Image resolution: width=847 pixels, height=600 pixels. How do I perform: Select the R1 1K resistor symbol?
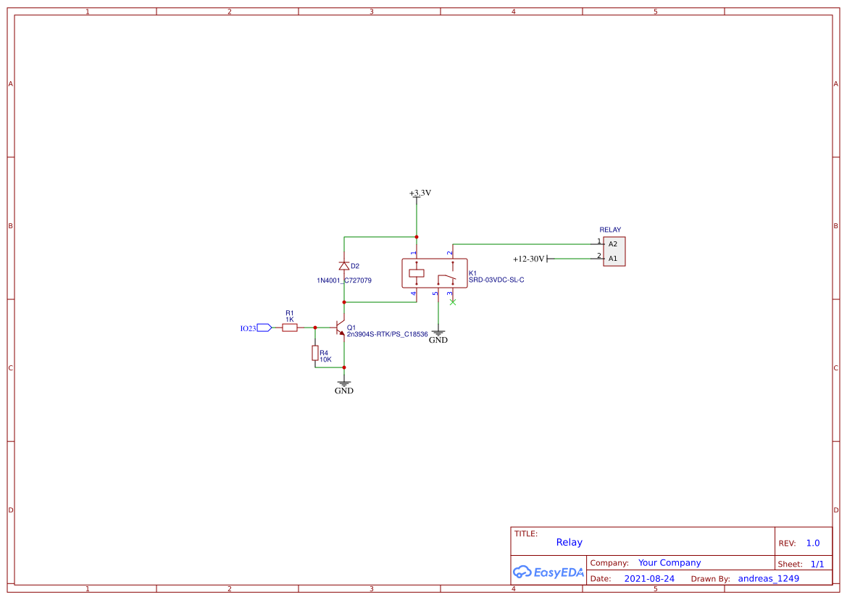290,327
